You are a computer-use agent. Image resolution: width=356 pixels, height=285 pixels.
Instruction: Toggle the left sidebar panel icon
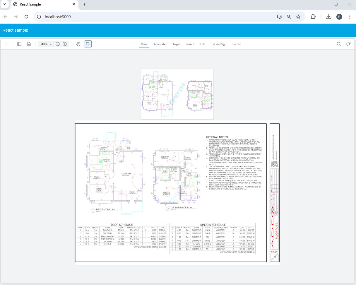tap(19, 44)
